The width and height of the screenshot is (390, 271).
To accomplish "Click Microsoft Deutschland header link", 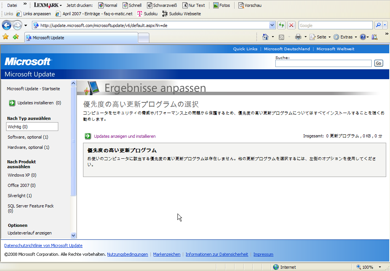I will pyautogui.click(x=287, y=49).
